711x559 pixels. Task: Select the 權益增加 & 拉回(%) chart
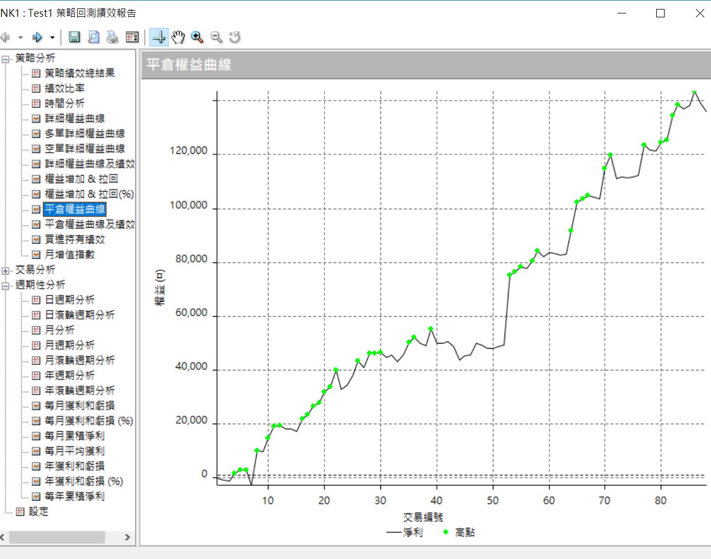(90, 194)
